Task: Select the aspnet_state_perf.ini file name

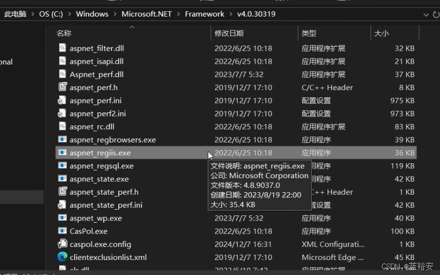Action: click(106, 205)
